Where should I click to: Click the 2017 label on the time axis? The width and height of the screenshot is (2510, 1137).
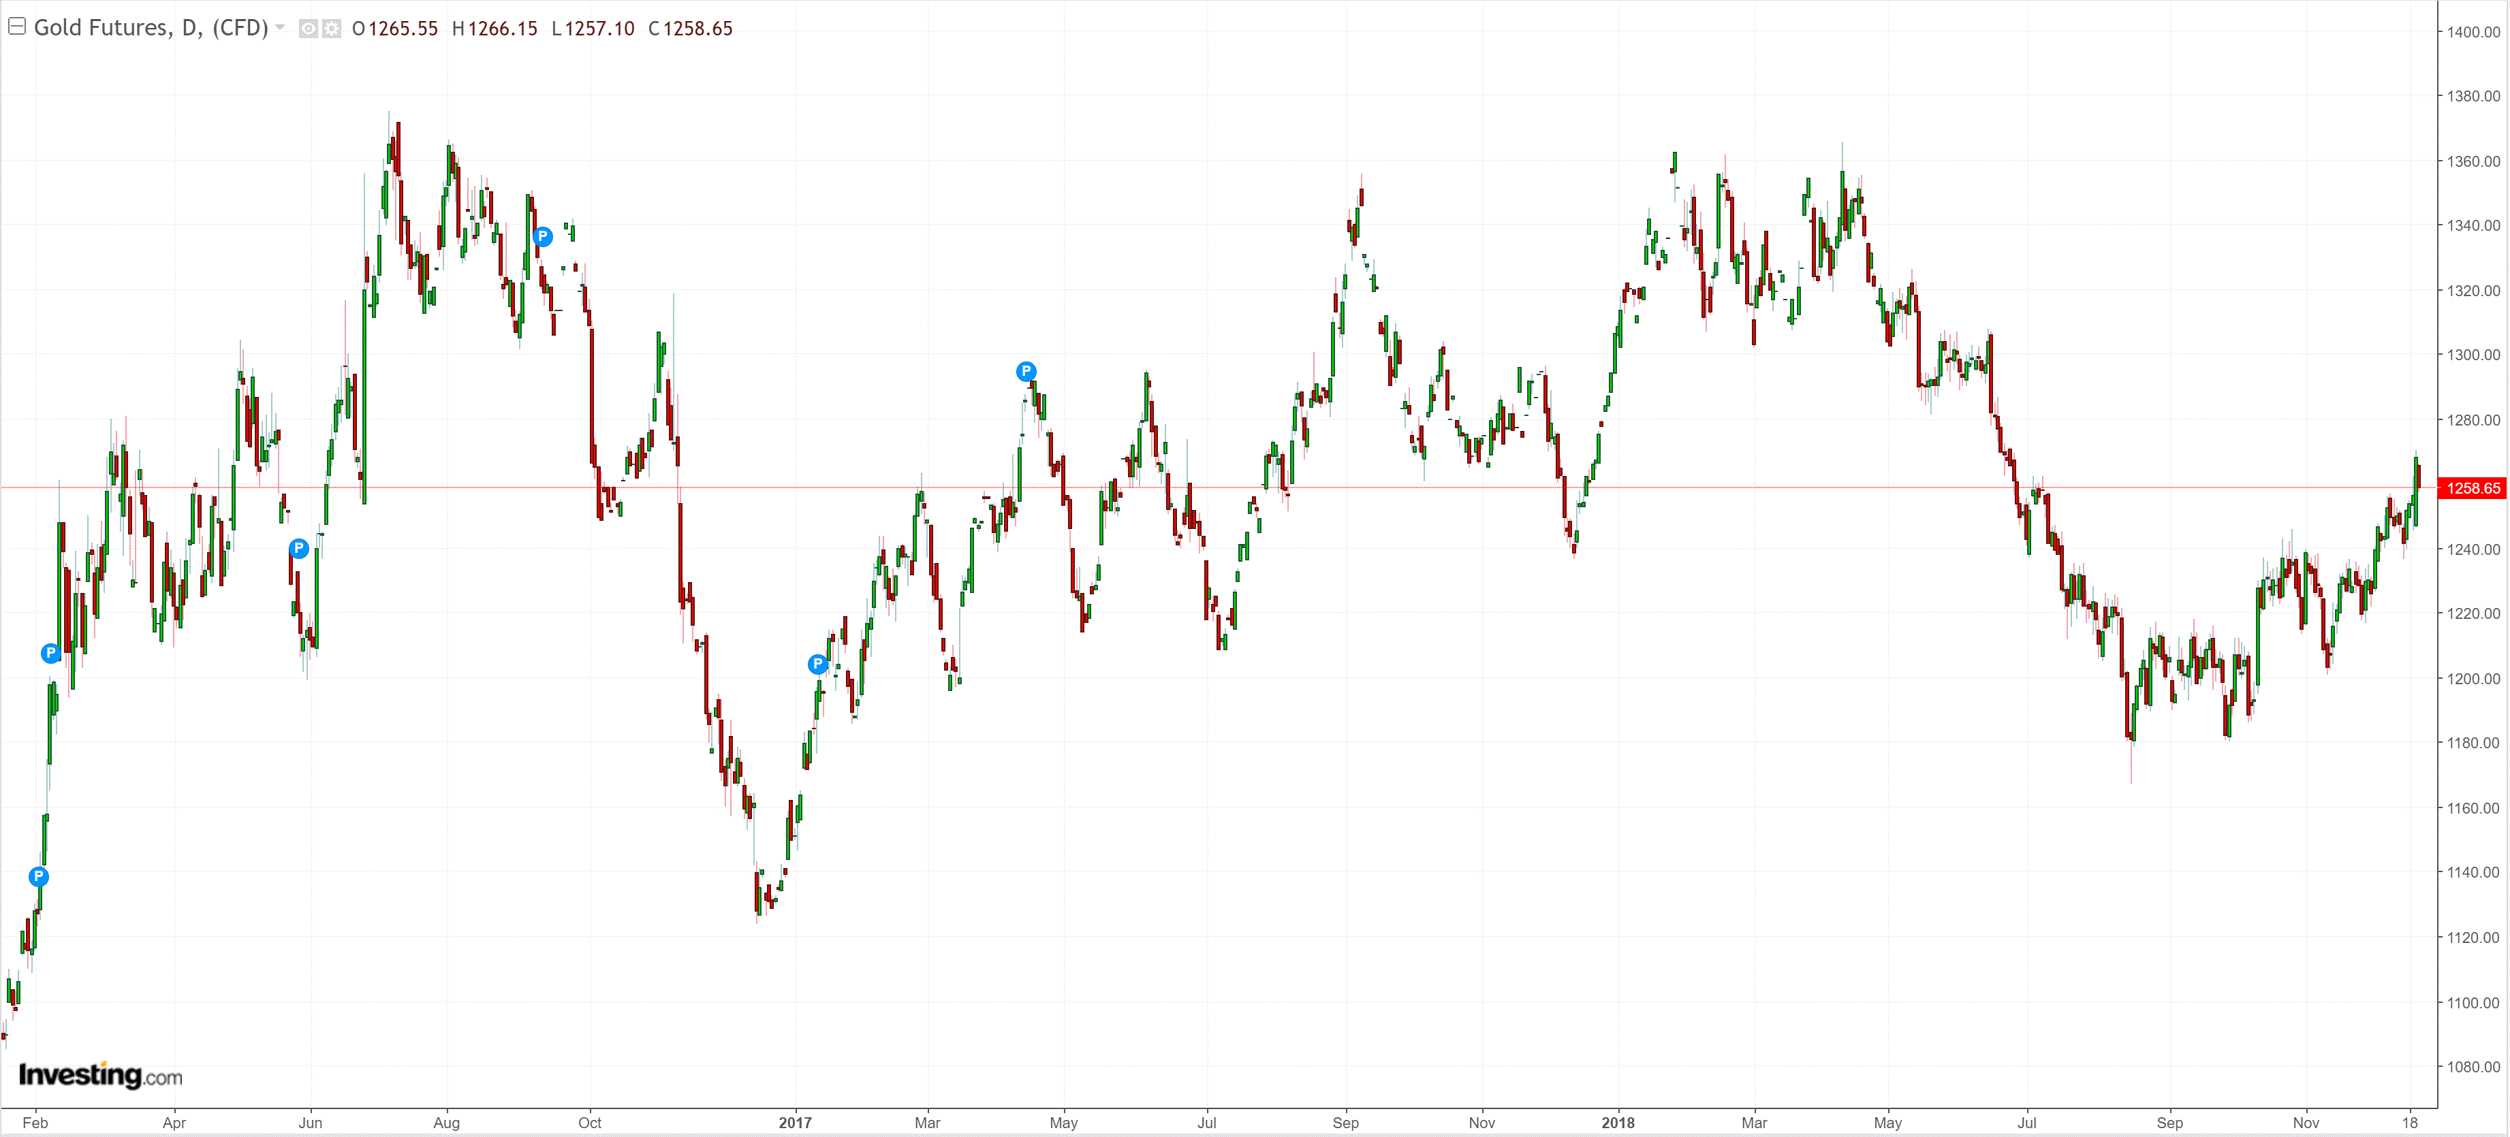pyautogui.click(x=795, y=1123)
